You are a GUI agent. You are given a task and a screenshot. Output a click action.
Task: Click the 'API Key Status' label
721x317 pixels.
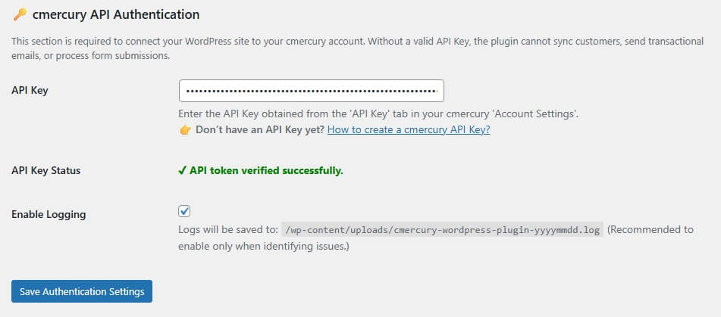45,170
